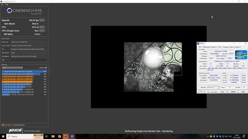
Task: Show hidden system tray icons
Action: tap(208, 136)
